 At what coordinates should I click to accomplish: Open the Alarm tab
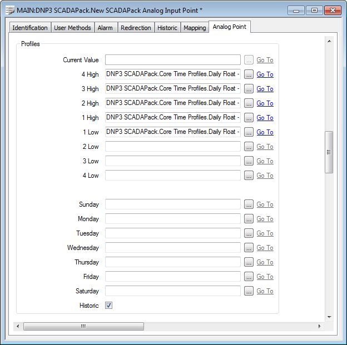coord(105,28)
